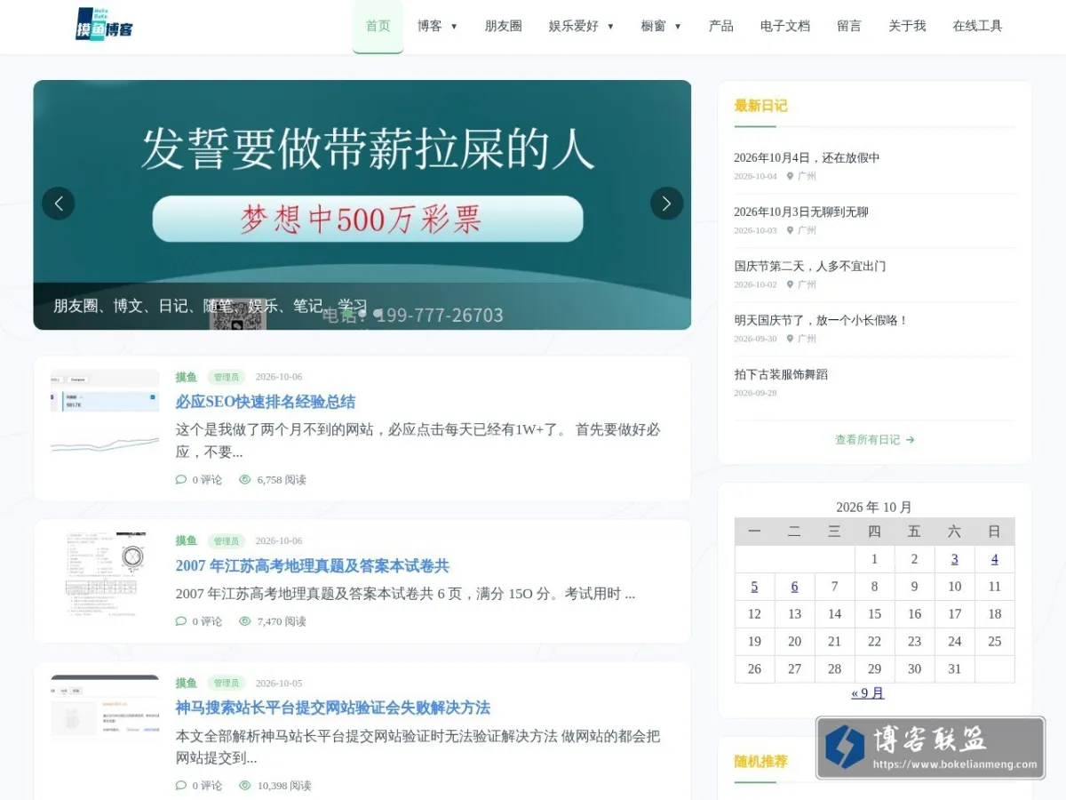The width and height of the screenshot is (1066, 800).
Task: Click calendar caption 2026 年 10 月
Action: [x=874, y=508]
